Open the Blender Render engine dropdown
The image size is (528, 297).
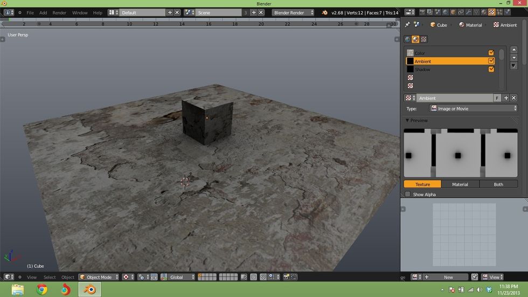[x=293, y=12]
